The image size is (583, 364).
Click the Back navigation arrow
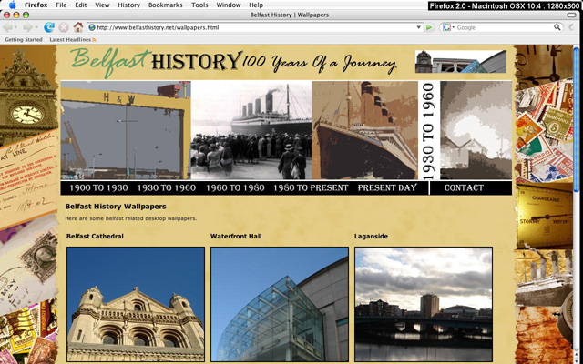point(10,27)
